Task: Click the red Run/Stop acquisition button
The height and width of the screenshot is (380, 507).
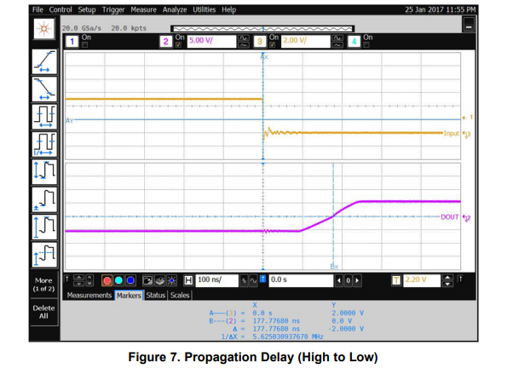Action: point(107,280)
